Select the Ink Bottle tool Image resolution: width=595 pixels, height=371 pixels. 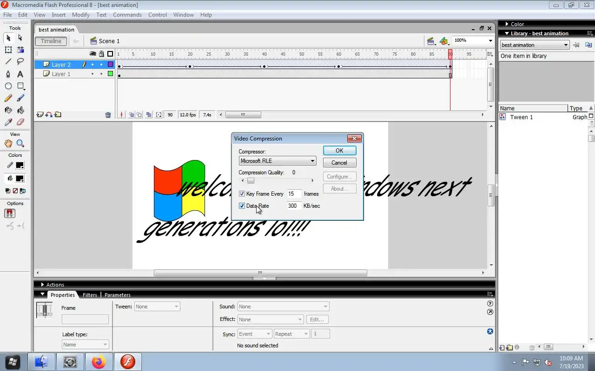pyautogui.click(x=8, y=110)
